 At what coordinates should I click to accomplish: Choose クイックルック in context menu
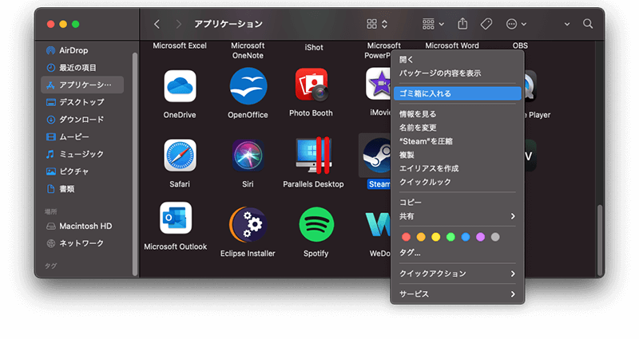[x=457, y=182]
